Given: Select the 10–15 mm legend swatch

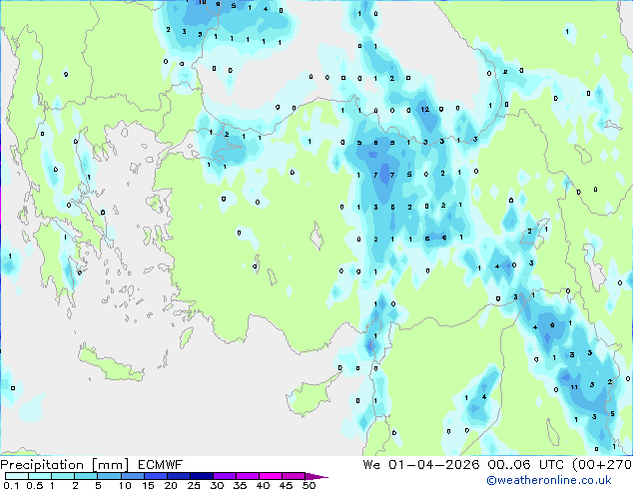Looking at the screenshot, I should 132,476.
